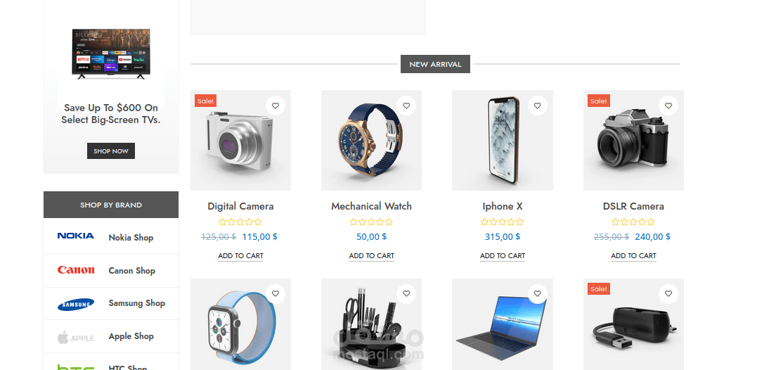Screen dimensions: 757x370
Task: Add Digital Camera to cart
Action: pos(240,256)
